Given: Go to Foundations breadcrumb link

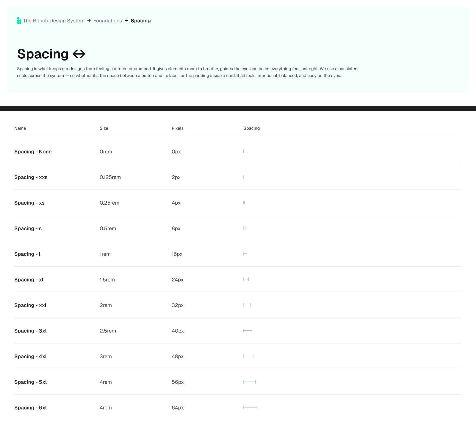Looking at the screenshot, I should pyautogui.click(x=108, y=21).
